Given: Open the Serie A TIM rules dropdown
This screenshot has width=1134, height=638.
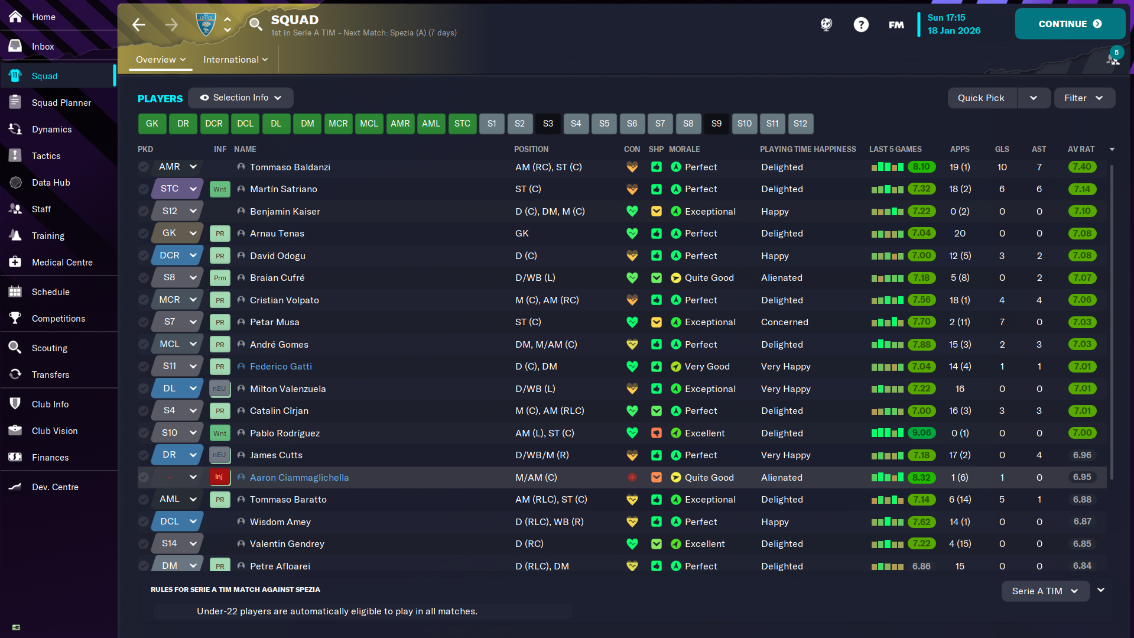Looking at the screenshot, I should (1045, 591).
